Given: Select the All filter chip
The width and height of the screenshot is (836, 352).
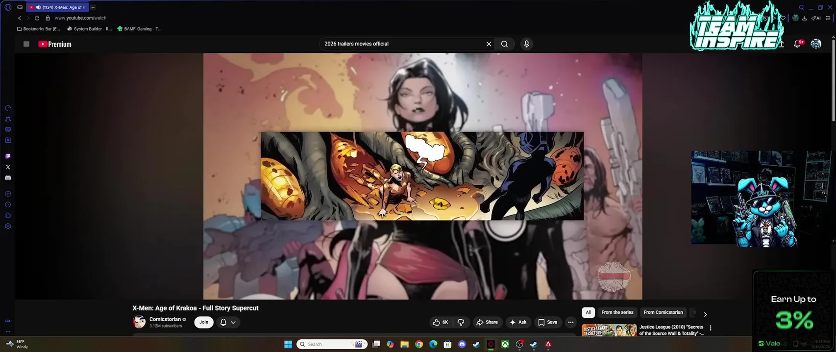Looking at the screenshot, I should click(589, 312).
